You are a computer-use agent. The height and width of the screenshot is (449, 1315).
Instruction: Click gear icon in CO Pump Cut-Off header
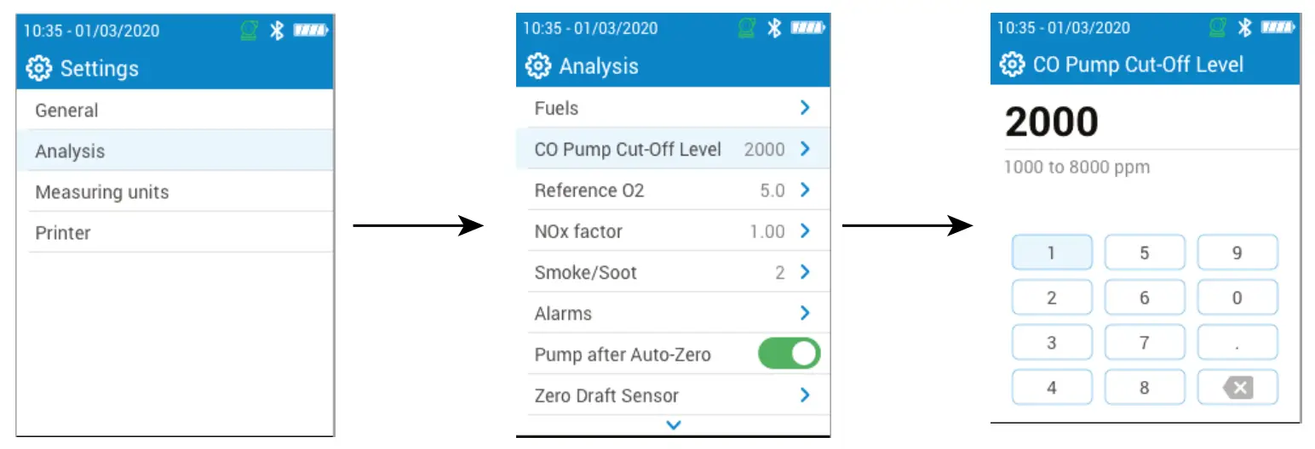(1012, 65)
